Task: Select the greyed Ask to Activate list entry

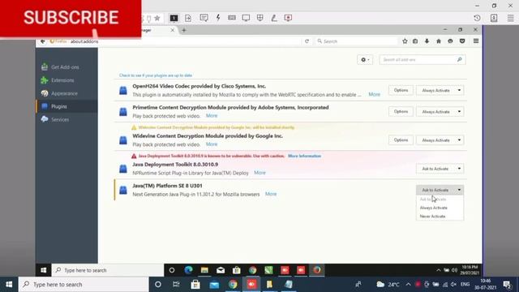Action: (x=433, y=200)
